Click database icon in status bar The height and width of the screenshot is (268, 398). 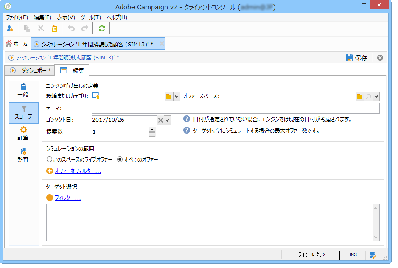(373, 255)
